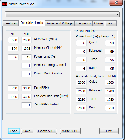Edit Power Limit minimum field

[13, 57]
